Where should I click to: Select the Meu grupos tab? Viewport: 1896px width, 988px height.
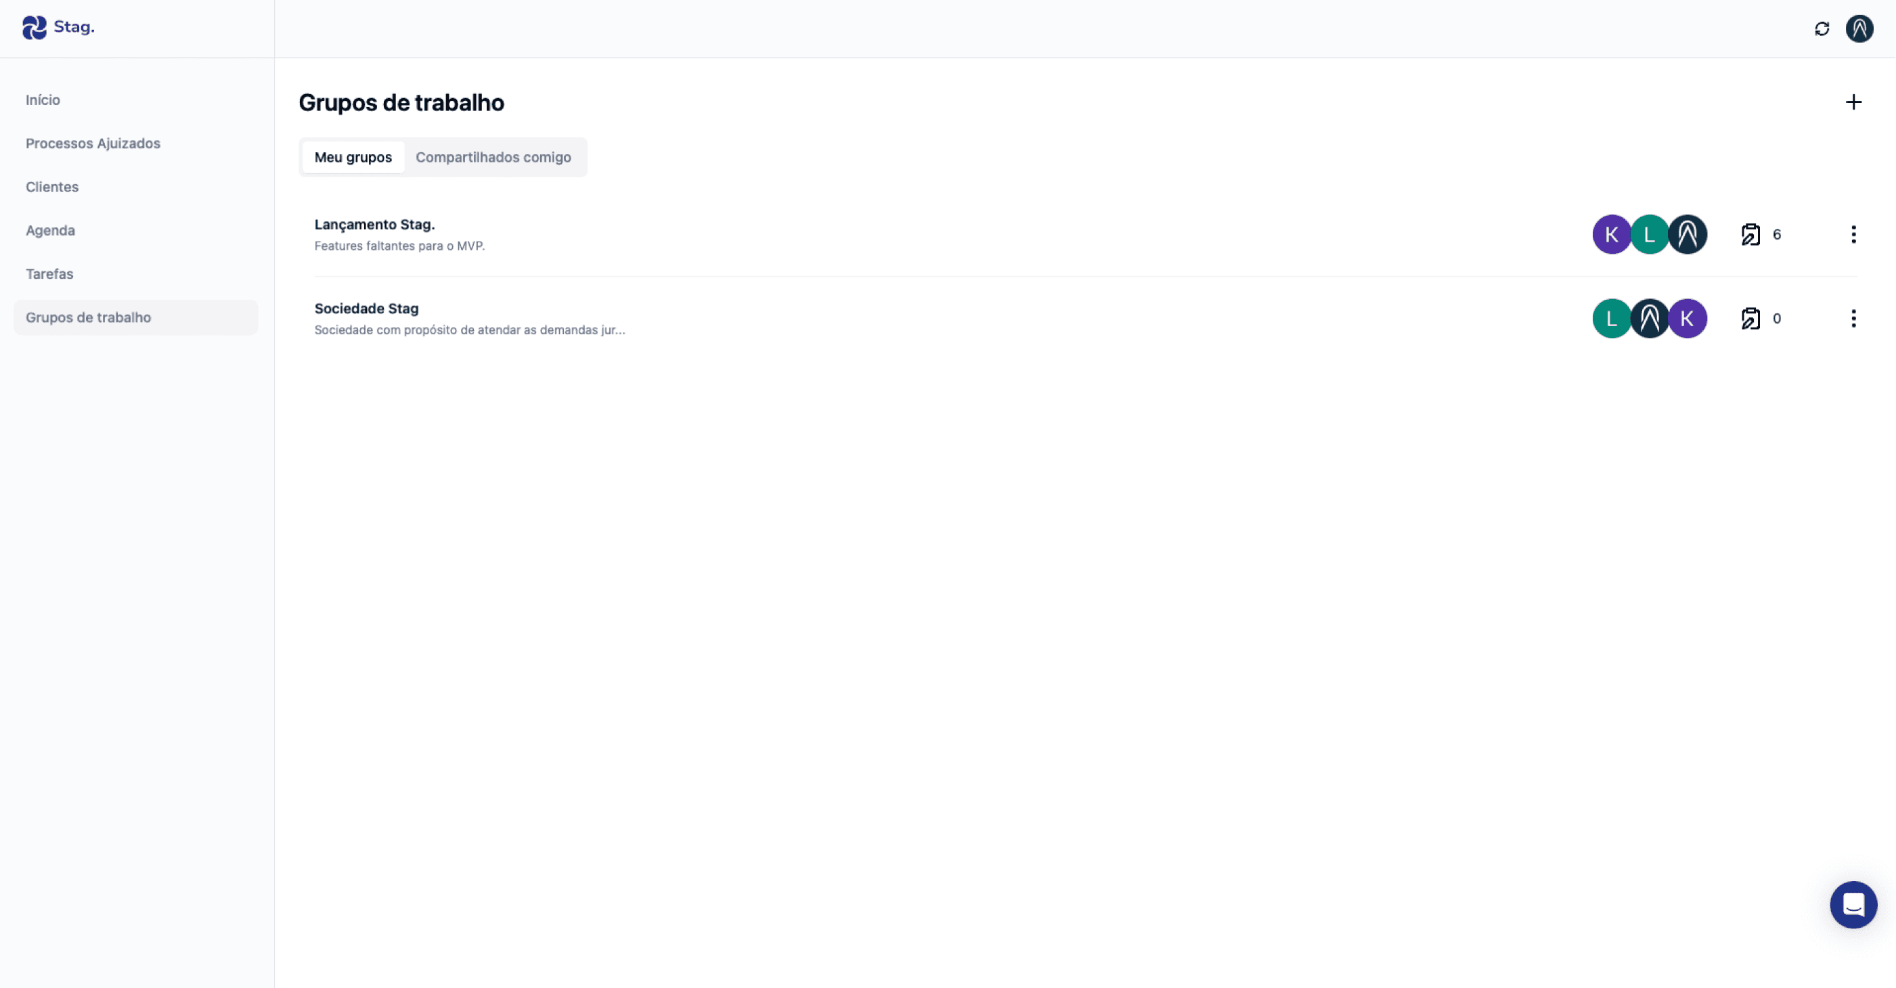point(353,158)
